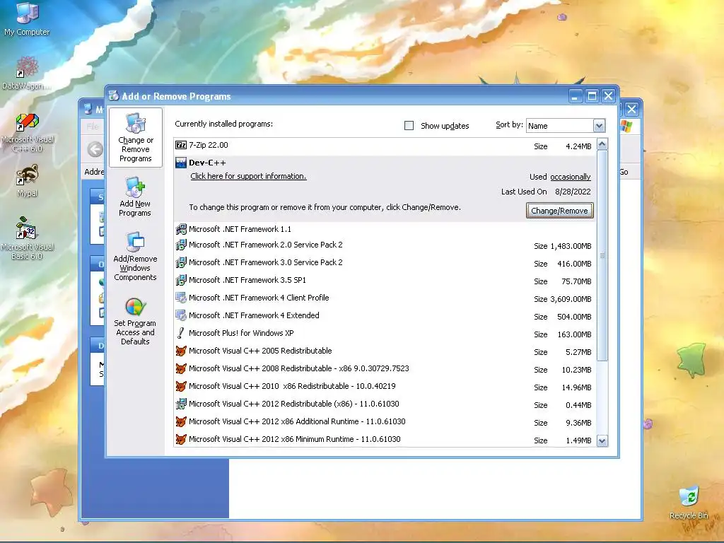Click the program list scroll down arrow
This screenshot has height=543, width=724.
[x=602, y=441]
